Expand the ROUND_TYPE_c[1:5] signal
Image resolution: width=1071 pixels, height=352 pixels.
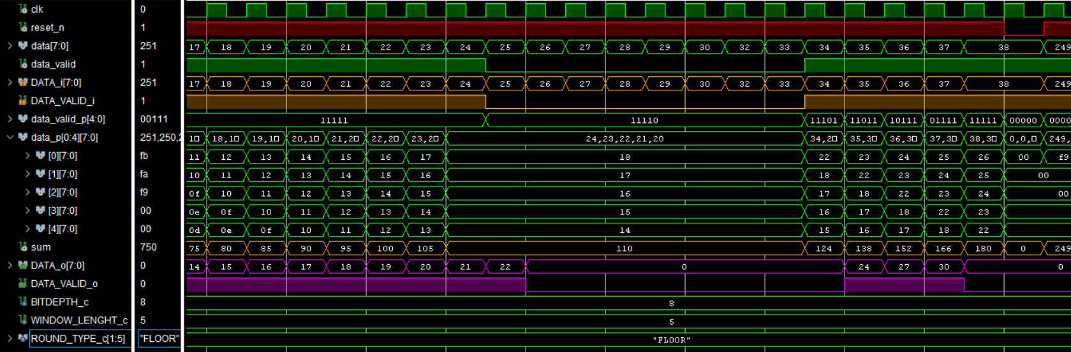pos(10,339)
